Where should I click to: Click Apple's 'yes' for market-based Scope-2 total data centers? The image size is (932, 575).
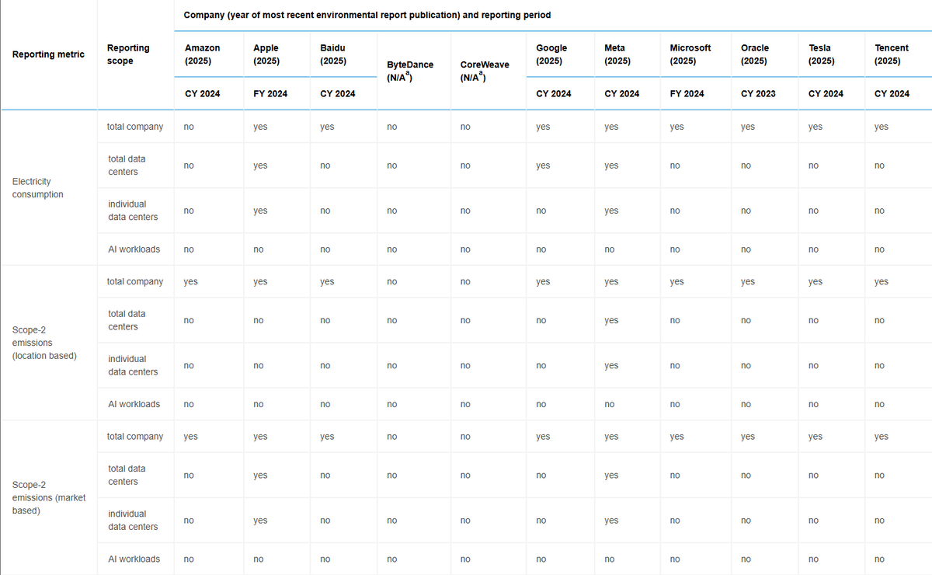click(x=260, y=476)
